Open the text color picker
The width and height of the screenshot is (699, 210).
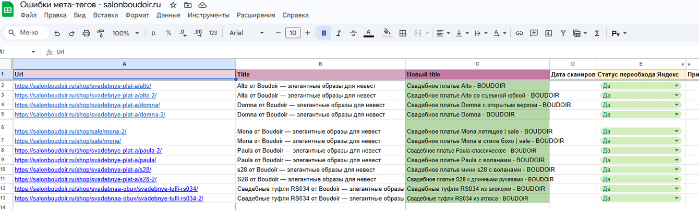coord(368,33)
